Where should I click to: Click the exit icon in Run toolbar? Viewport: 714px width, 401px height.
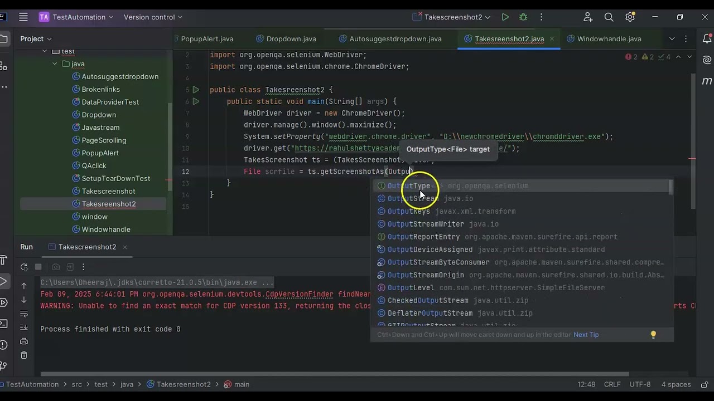coord(70,267)
